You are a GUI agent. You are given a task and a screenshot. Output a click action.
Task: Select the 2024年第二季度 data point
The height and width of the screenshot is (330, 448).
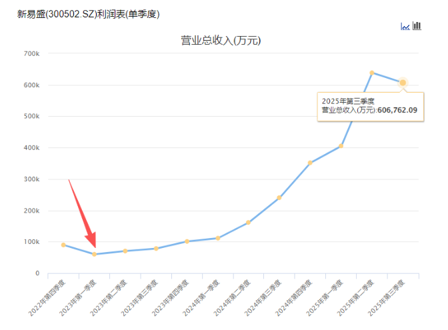click(248, 223)
